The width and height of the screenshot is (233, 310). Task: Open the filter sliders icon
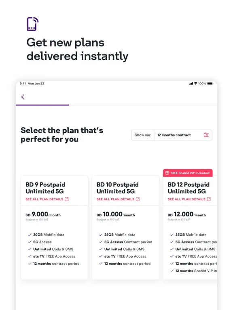(x=206, y=135)
